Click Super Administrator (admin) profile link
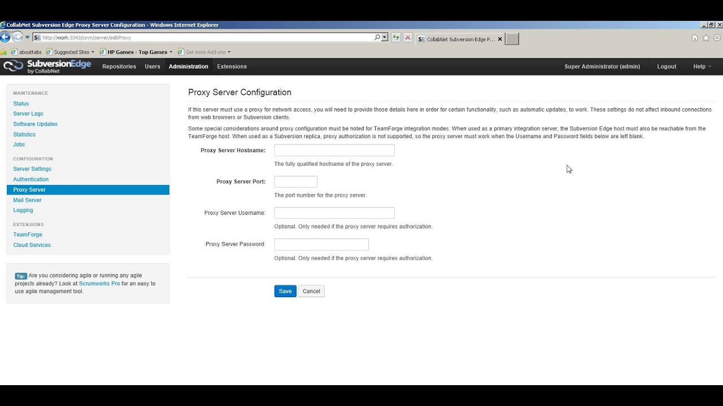723x406 pixels. coord(602,67)
